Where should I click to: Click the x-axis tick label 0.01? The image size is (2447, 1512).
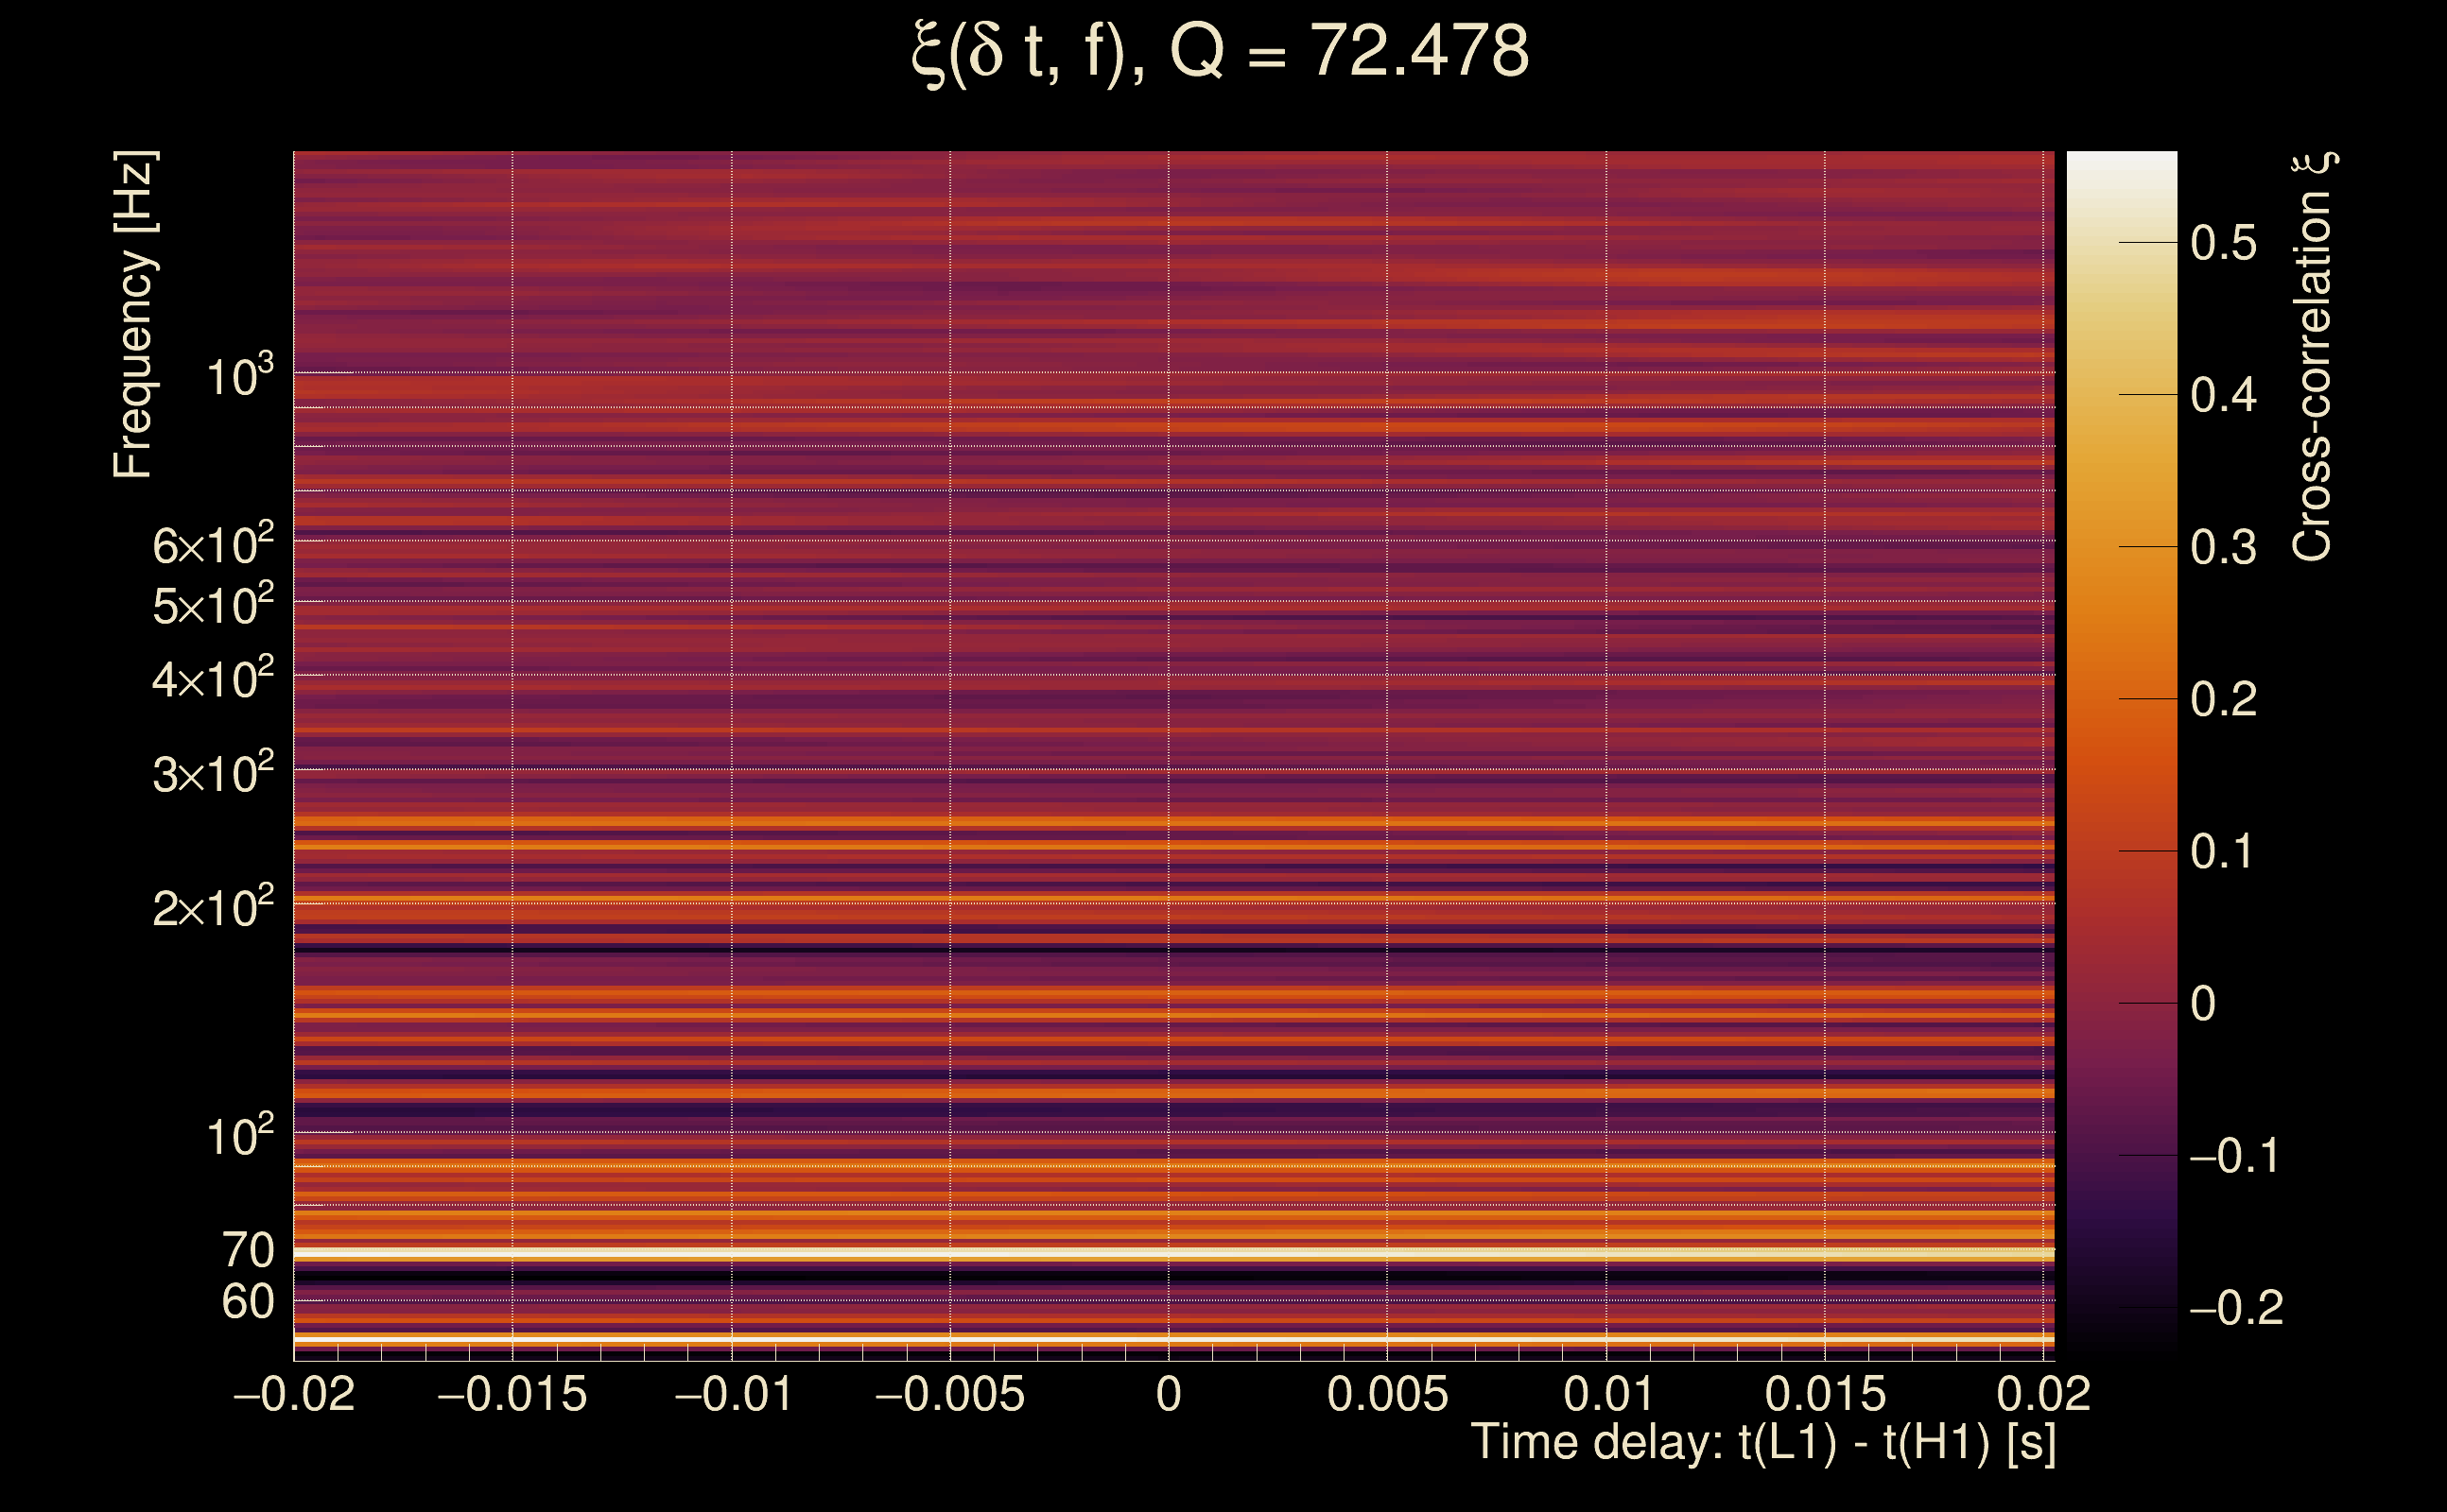(x=1606, y=1394)
